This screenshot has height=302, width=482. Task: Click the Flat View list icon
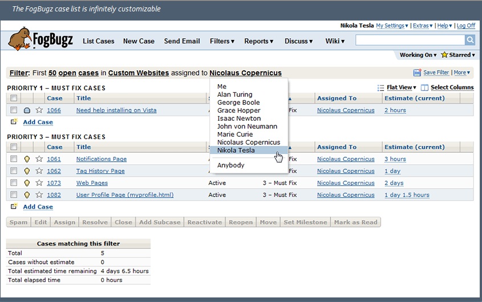point(380,88)
